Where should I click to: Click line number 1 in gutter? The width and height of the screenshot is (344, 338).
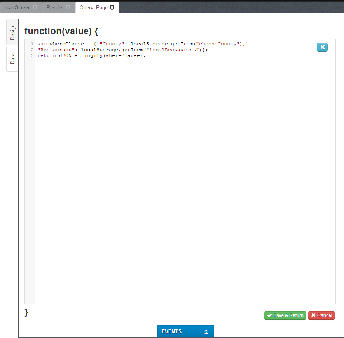point(32,44)
